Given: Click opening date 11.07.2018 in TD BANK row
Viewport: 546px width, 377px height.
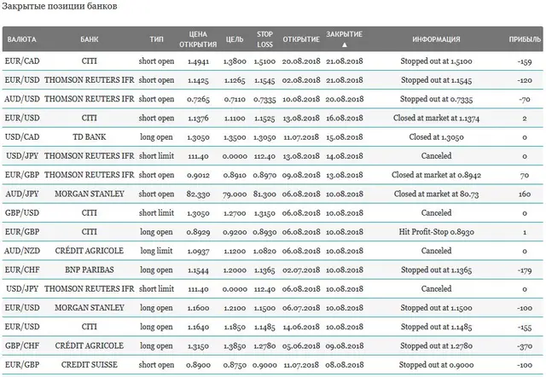Looking at the screenshot, I should [x=301, y=137].
